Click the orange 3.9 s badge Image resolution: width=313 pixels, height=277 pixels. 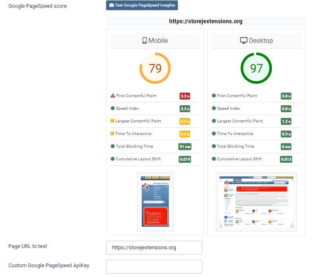(185, 121)
